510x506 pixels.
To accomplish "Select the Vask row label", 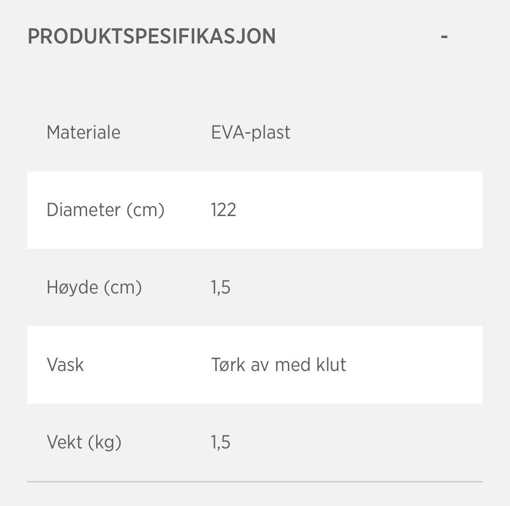I will point(65,365).
